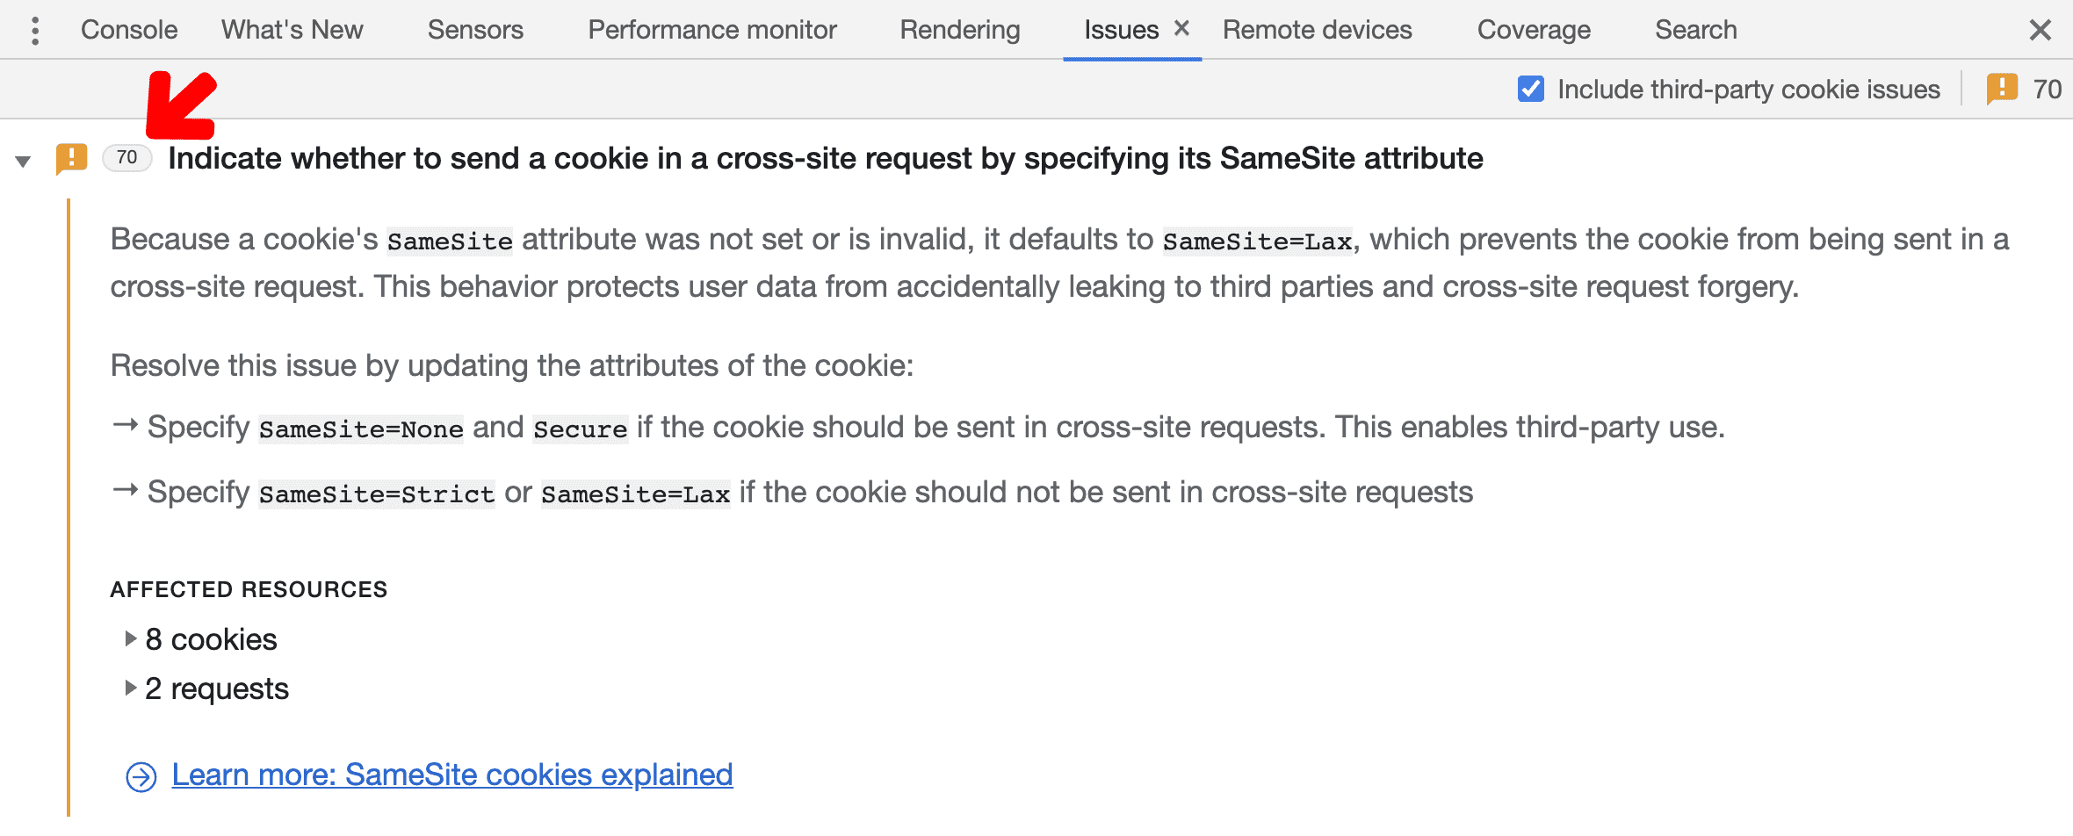Click the Search tab in the drawer

pyautogui.click(x=1695, y=29)
